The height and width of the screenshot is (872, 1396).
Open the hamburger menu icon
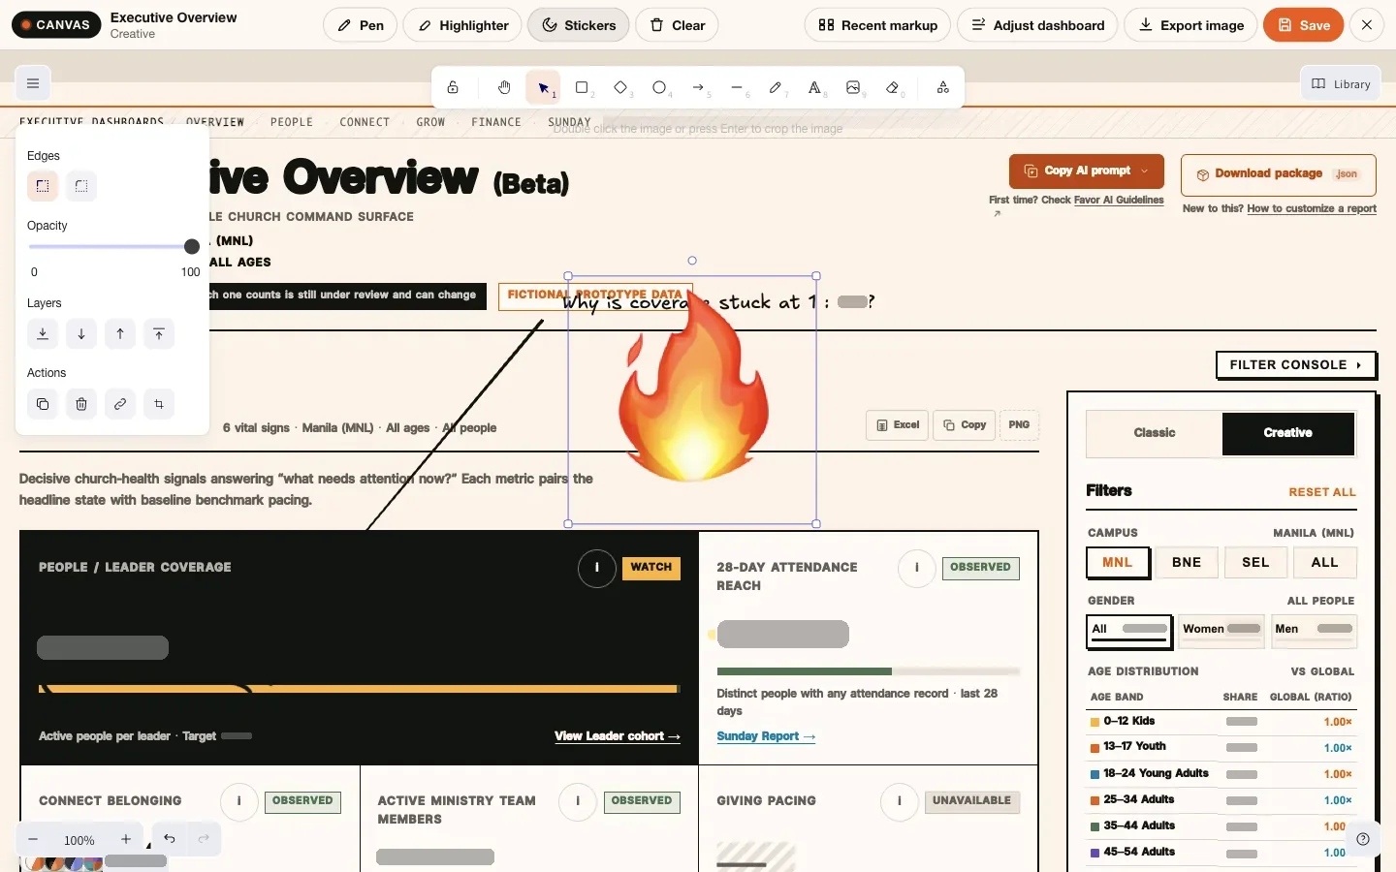point(33,83)
